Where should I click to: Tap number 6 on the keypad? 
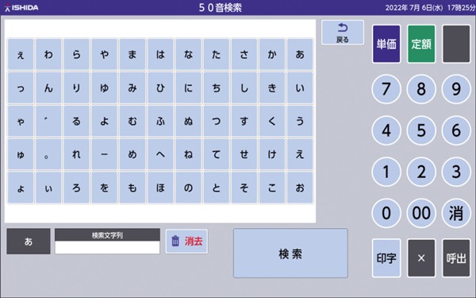pyautogui.click(x=456, y=130)
